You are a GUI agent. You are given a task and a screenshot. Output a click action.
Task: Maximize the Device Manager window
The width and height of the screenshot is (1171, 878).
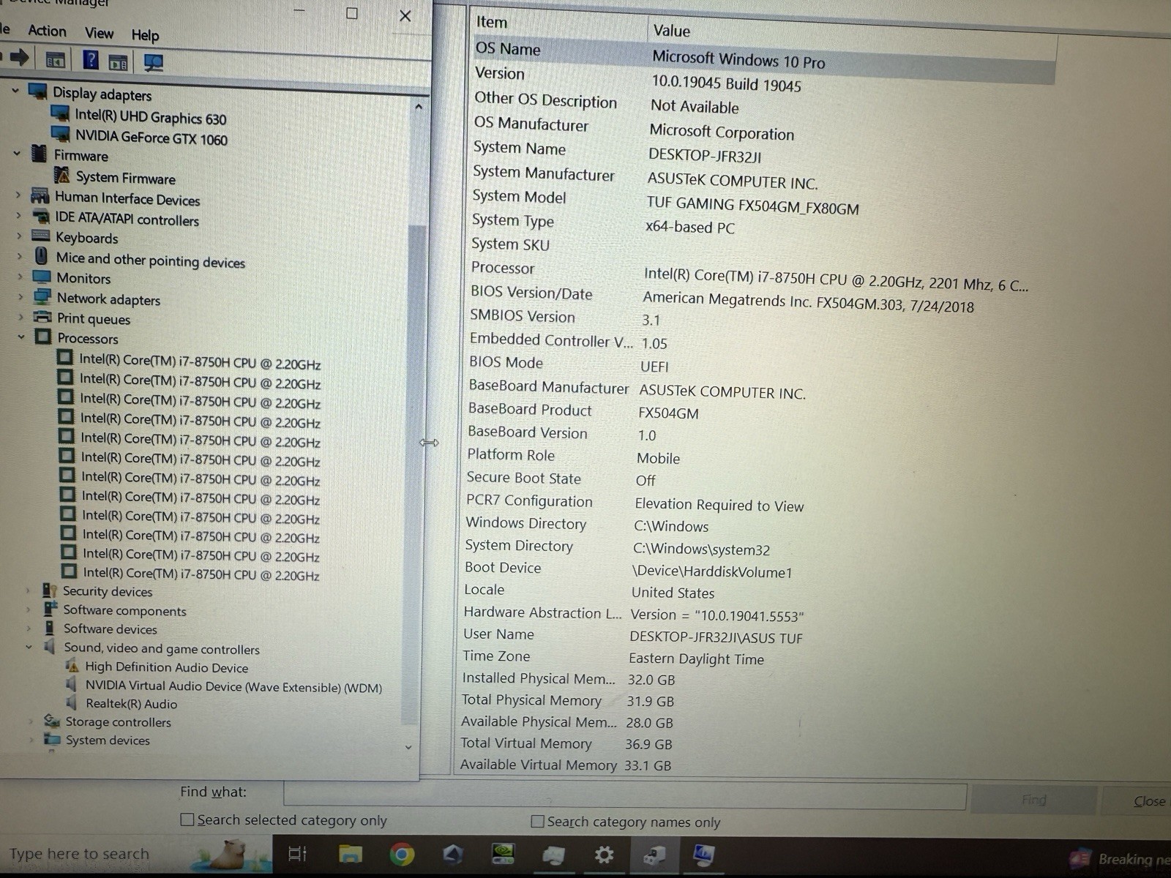352,13
